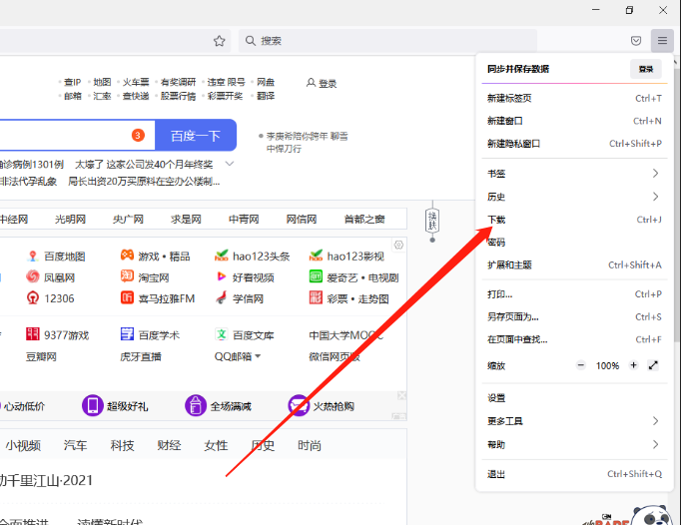This screenshot has height=525, width=681.
Task: Open hao123影视 icon
Action: pyautogui.click(x=316, y=256)
